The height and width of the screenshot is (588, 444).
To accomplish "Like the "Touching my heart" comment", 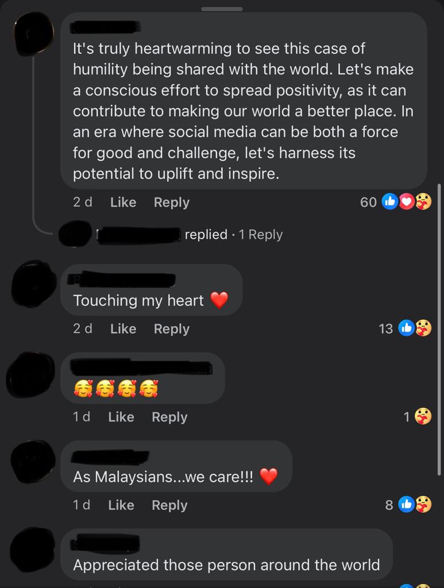I will (123, 328).
